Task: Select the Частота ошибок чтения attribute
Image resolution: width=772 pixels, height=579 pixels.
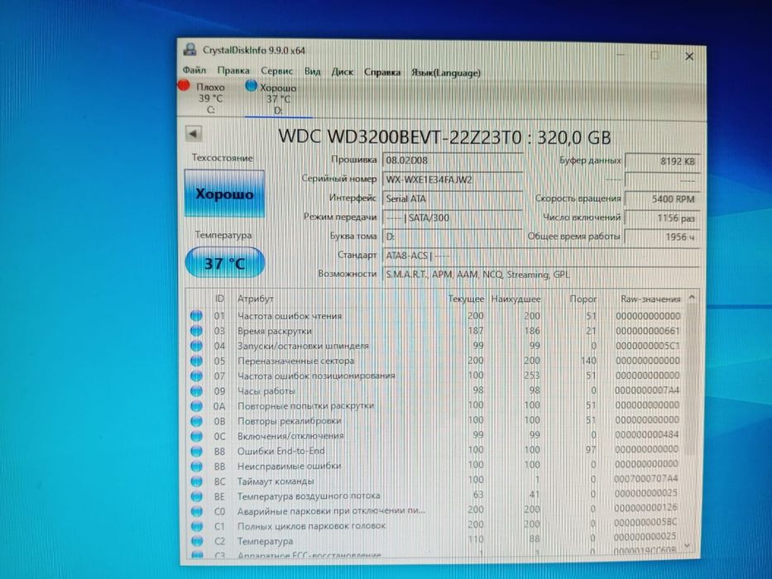Action: point(290,316)
